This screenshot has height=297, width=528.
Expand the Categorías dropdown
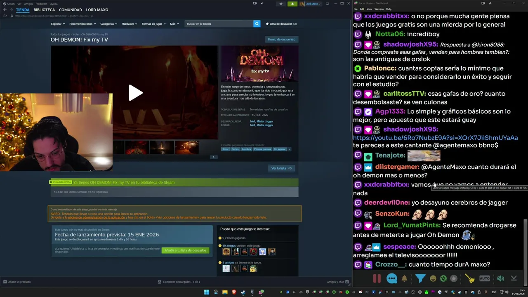pyautogui.click(x=108, y=24)
